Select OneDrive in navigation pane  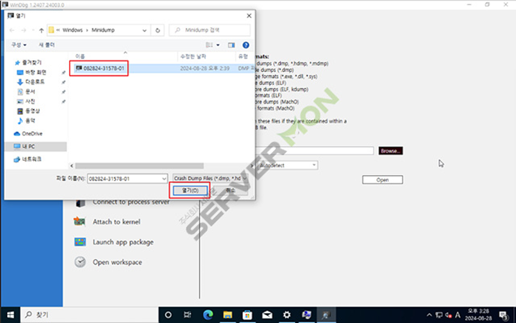click(x=29, y=133)
